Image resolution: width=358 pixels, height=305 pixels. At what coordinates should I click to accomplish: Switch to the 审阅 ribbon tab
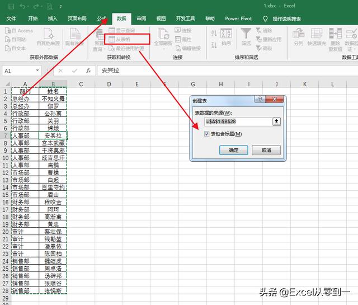coord(142,18)
